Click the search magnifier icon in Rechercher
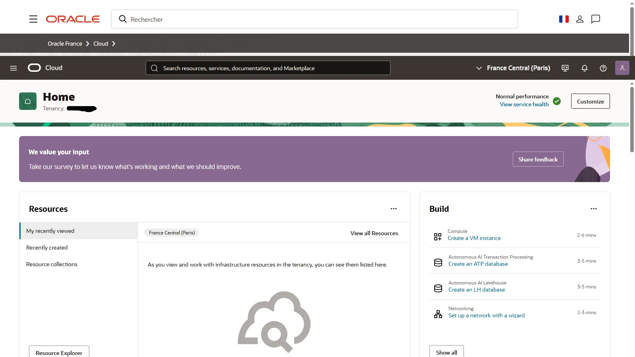The width and height of the screenshot is (635, 357). pos(123,19)
